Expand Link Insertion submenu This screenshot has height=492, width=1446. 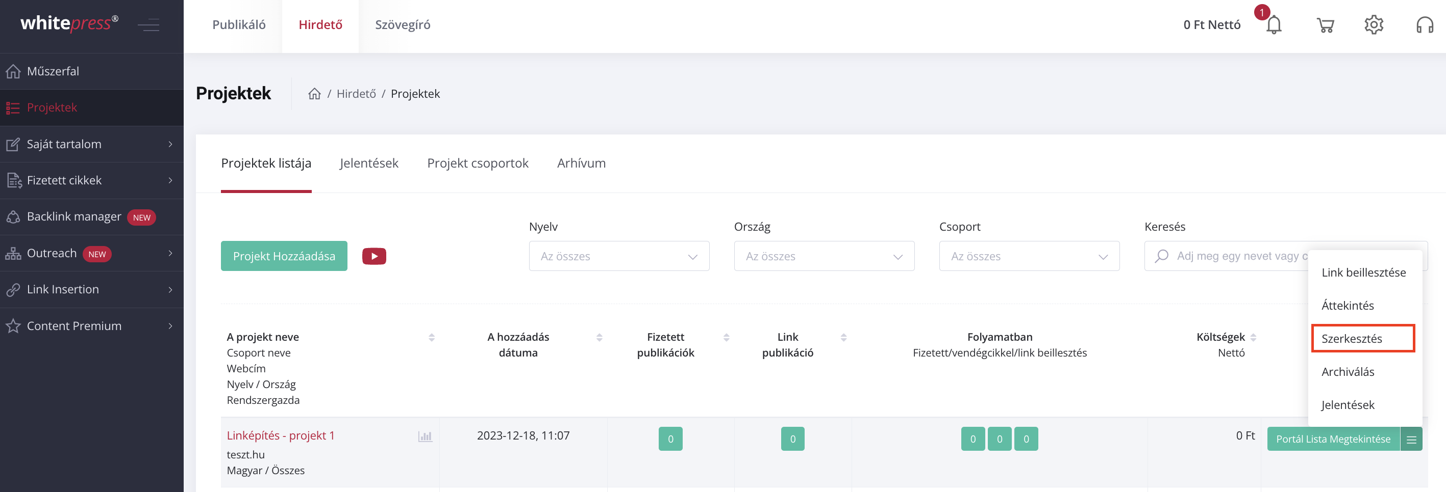[91, 290]
